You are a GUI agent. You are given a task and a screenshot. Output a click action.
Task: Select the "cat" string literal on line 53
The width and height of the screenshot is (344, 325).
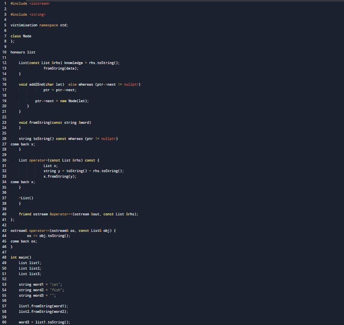[55, 284]
